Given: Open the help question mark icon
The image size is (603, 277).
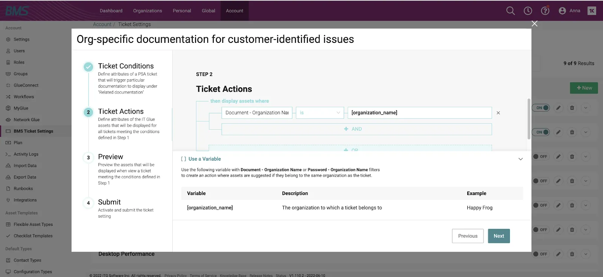Looking at the screenshot, I should click(x=545, y=11).
